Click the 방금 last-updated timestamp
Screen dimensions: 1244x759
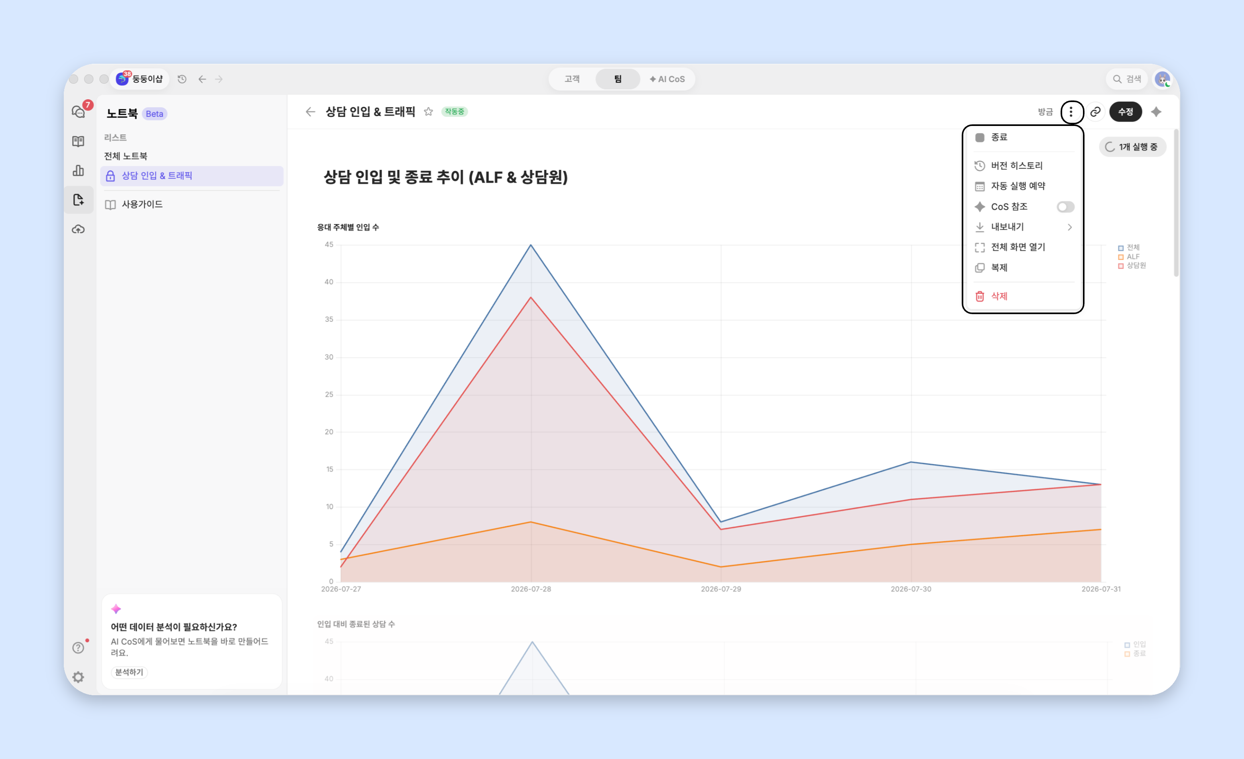pos(1045,112)
